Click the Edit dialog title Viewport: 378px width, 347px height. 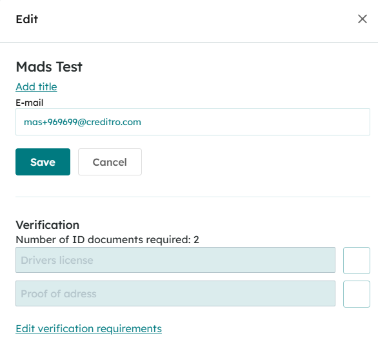click(x=26, y=19)
